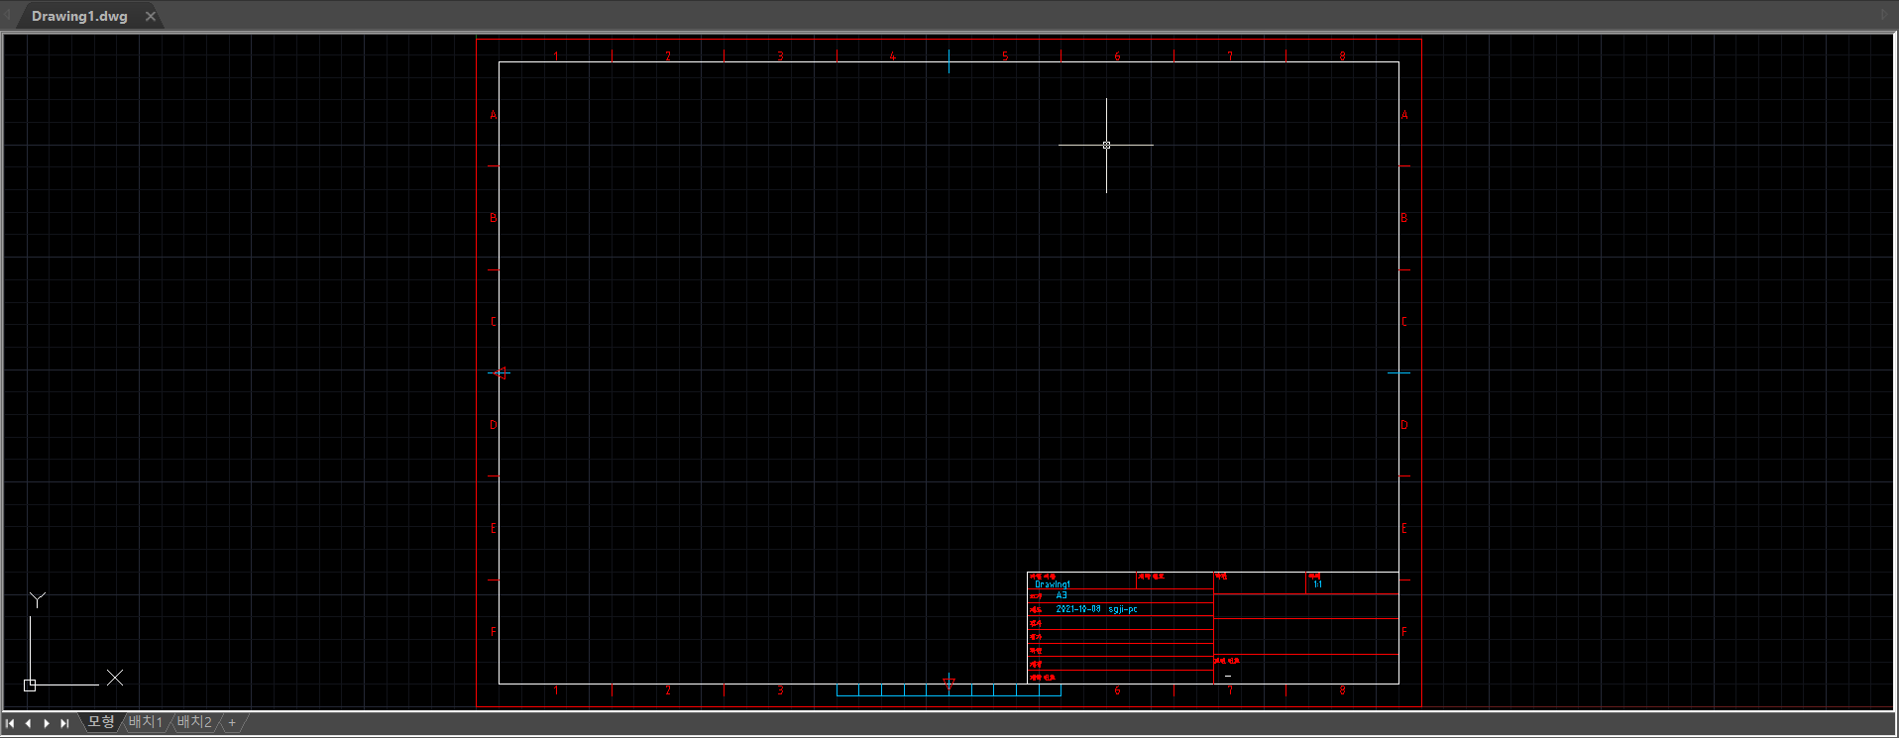Image resolution: width=1899 pixels, height=738 pixels.
Task: Select the blue scale bar below frame
Action: pos(949,689)
